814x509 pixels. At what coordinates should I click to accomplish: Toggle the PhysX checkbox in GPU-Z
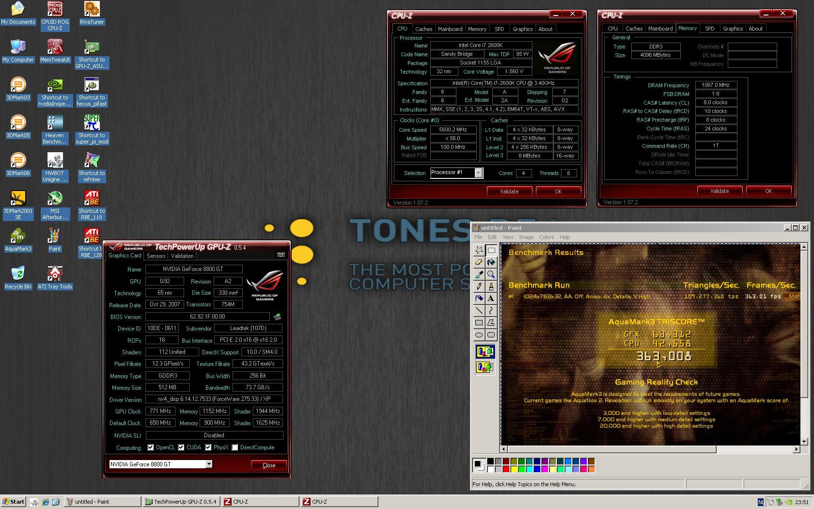208,447
